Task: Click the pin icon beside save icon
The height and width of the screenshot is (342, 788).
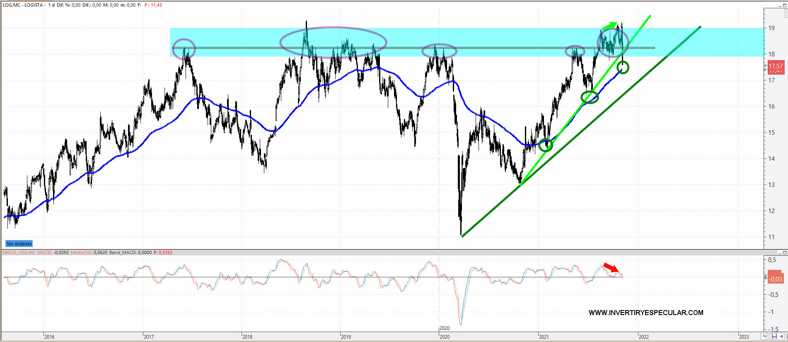Action: [781, 336]
